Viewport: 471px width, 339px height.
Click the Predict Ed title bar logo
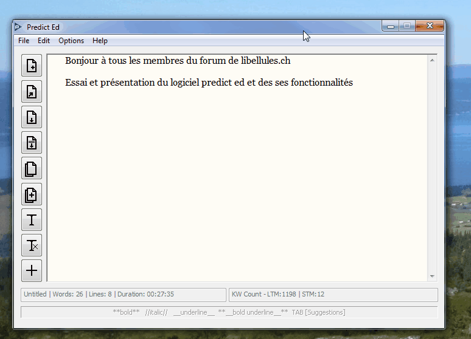tap(18, 27)
